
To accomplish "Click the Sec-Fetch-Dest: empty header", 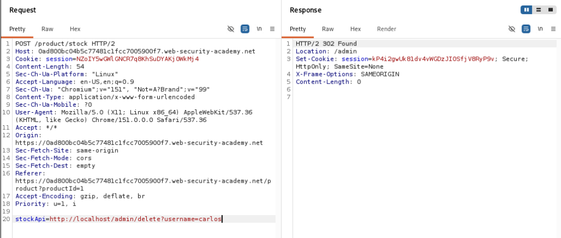I will (55, 166).
